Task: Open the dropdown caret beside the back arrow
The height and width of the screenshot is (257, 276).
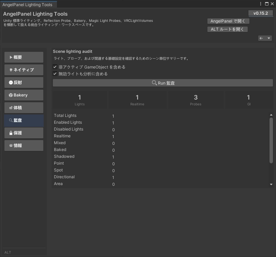Action: (x=269, y=38)
